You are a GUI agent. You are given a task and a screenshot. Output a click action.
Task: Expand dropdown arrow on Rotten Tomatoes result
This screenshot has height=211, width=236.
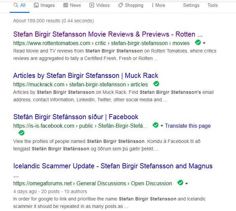[x=204, y=43]
